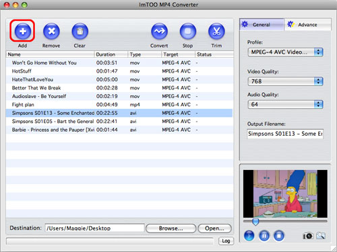The image size is (337, 252).
Task: Select "Won't Go Home Without You" row
Action: (119, 62)
